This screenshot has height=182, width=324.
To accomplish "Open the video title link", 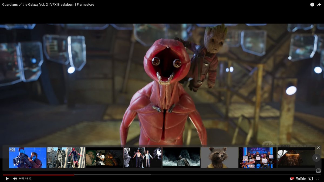I will coord(48,5).
